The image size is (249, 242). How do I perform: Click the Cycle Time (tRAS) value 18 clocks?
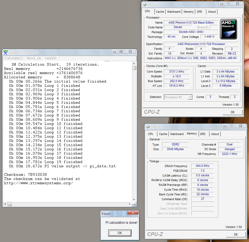[202, 190]
